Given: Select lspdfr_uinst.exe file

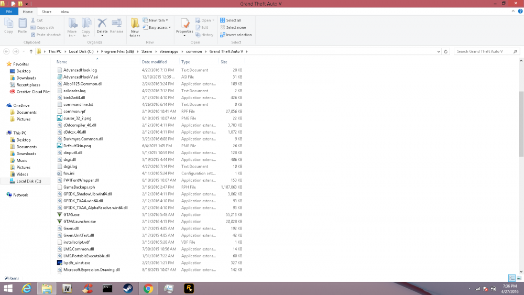Looking at the screenshot, I should (77, 263).
